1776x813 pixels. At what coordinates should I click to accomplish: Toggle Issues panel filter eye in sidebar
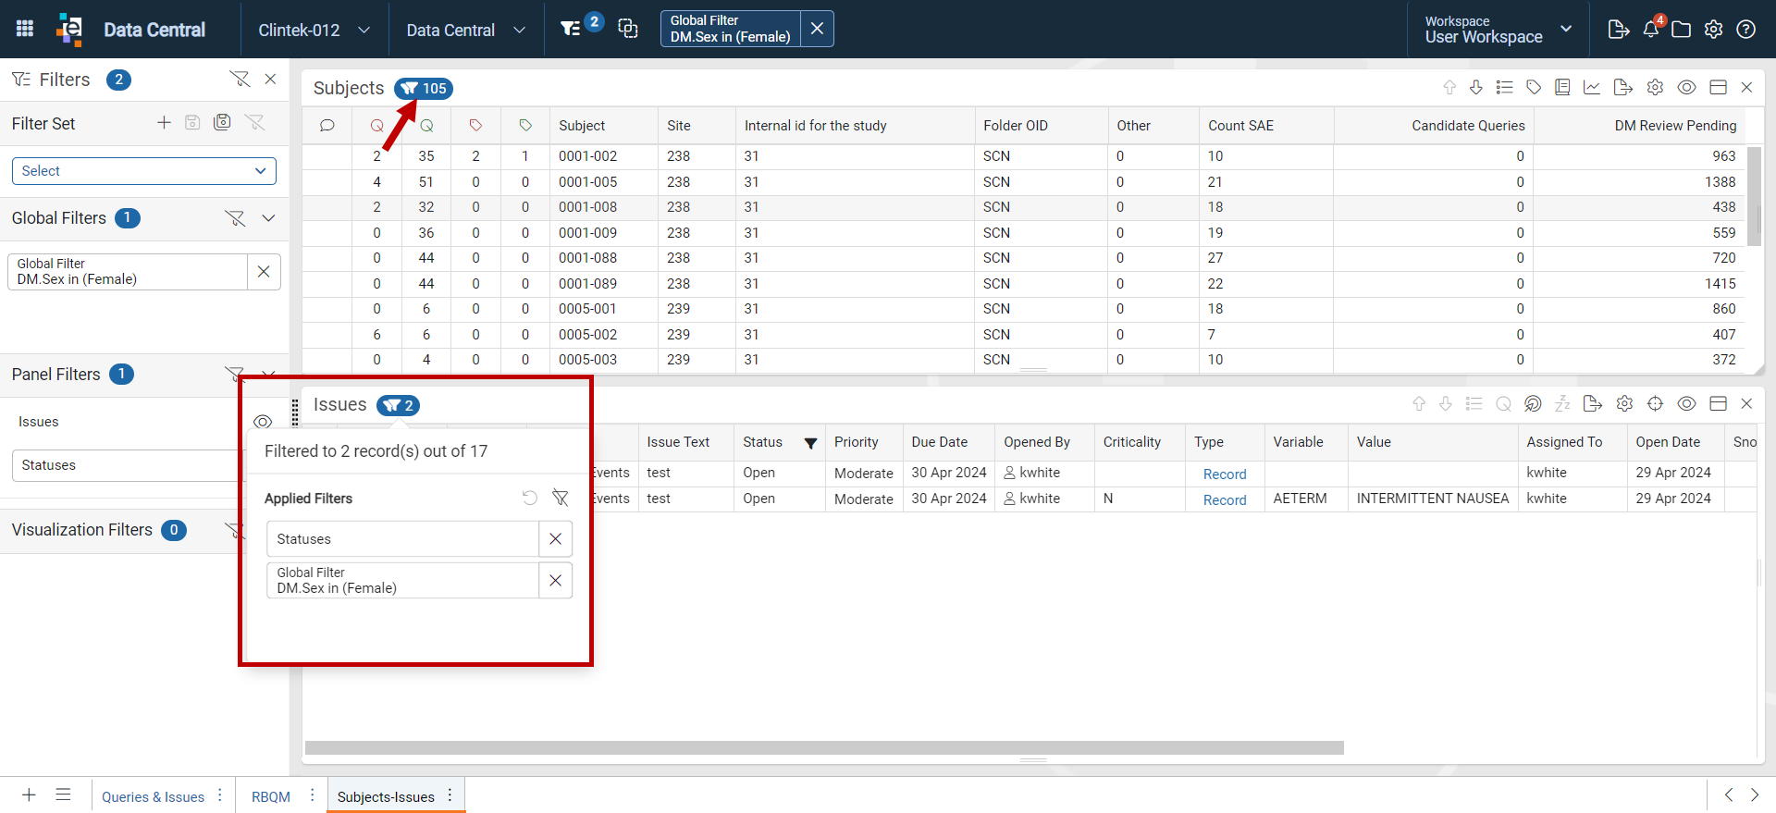click(263, 422)
